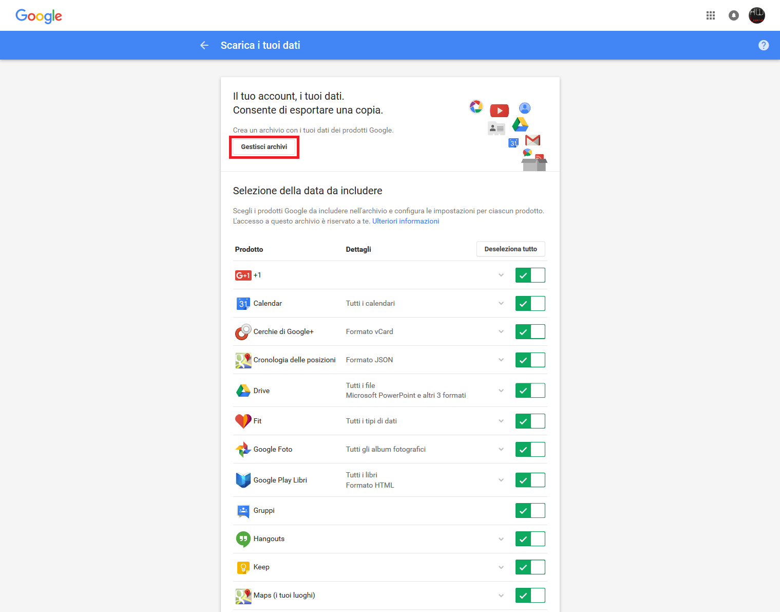Expand the +1 row chevron
This screenshot has height=612, width=780.
click(501, 275)
